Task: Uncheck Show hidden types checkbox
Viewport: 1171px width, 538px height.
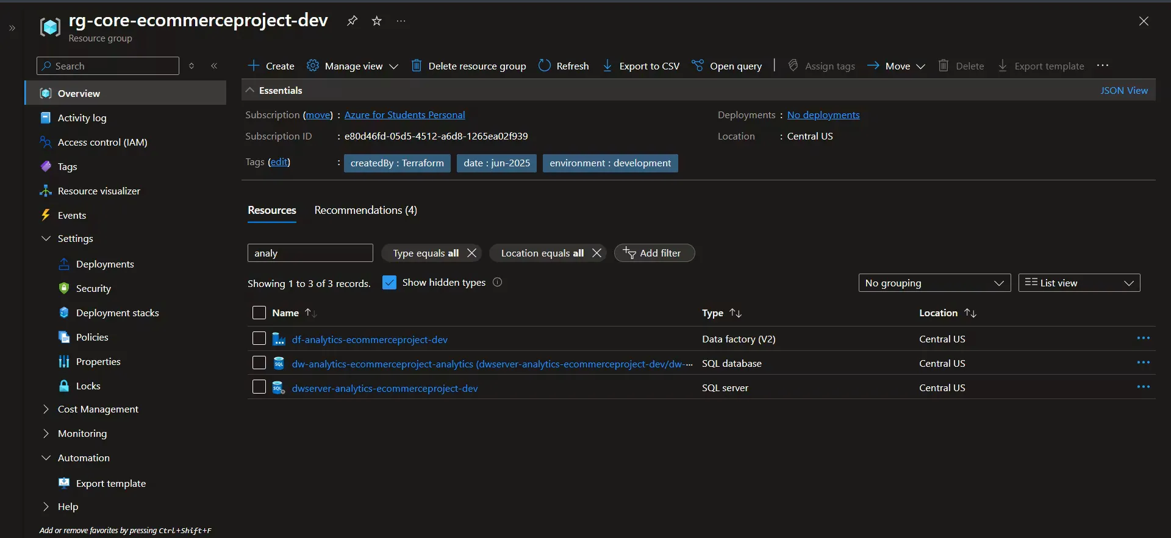Action: 389,283
